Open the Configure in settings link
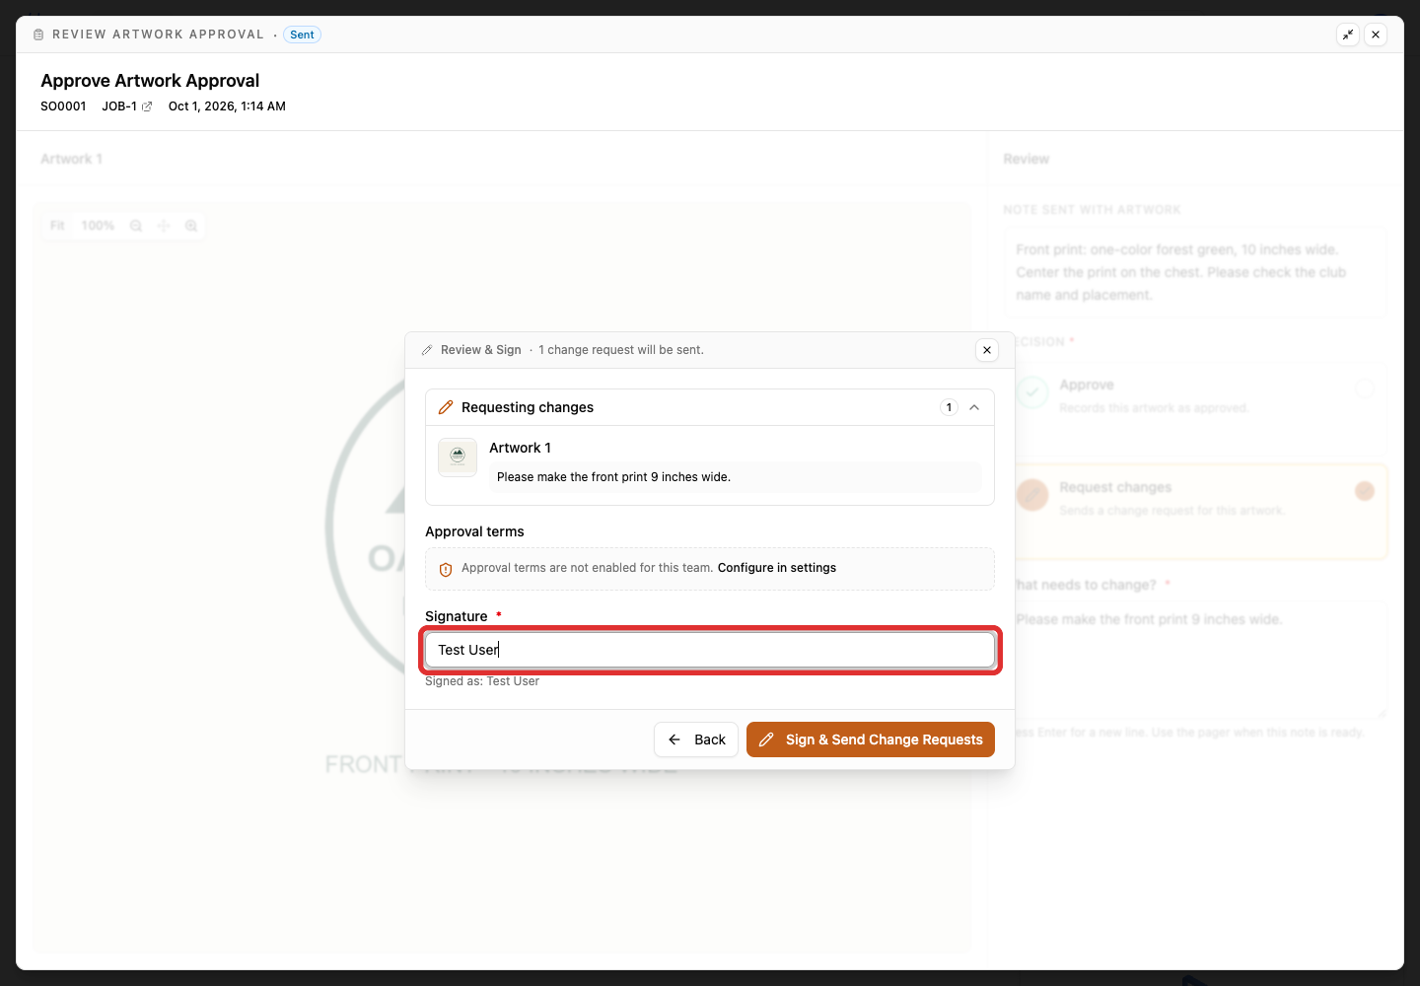The image size is (1420, 986). click(777, 568)
